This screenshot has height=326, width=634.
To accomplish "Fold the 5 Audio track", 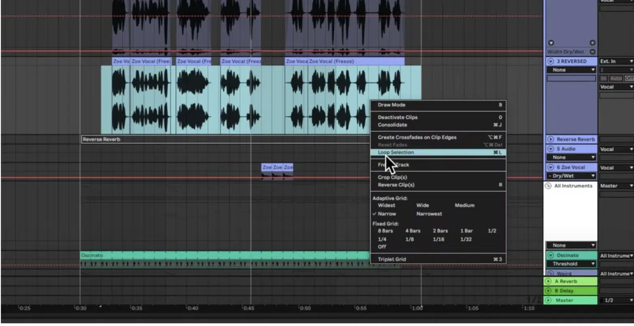I will click(x=550, y=149).
